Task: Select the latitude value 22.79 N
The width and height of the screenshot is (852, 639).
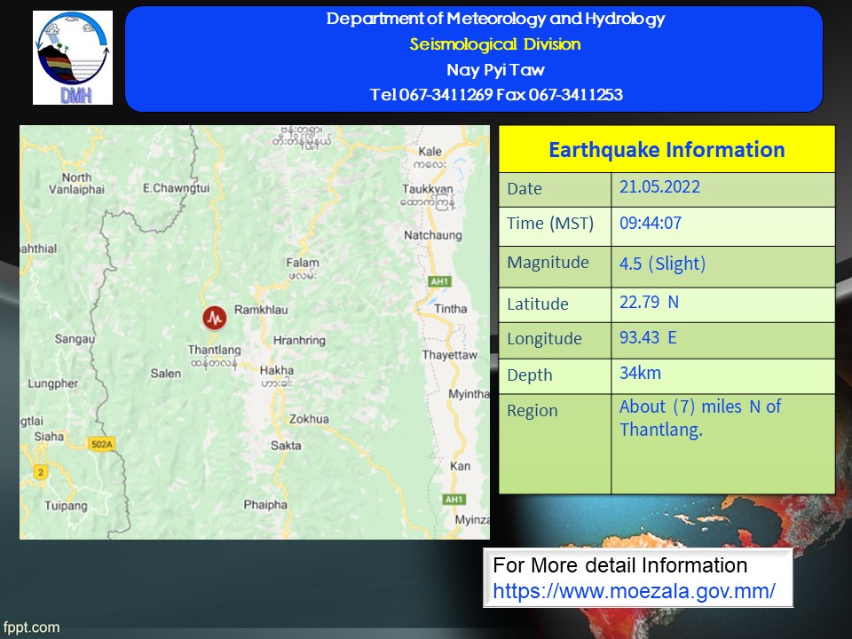Action: coord(649,302)
